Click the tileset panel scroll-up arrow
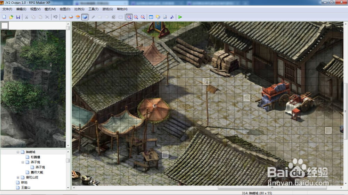Screen dimensions: 348x195 [x=68, y=24]
